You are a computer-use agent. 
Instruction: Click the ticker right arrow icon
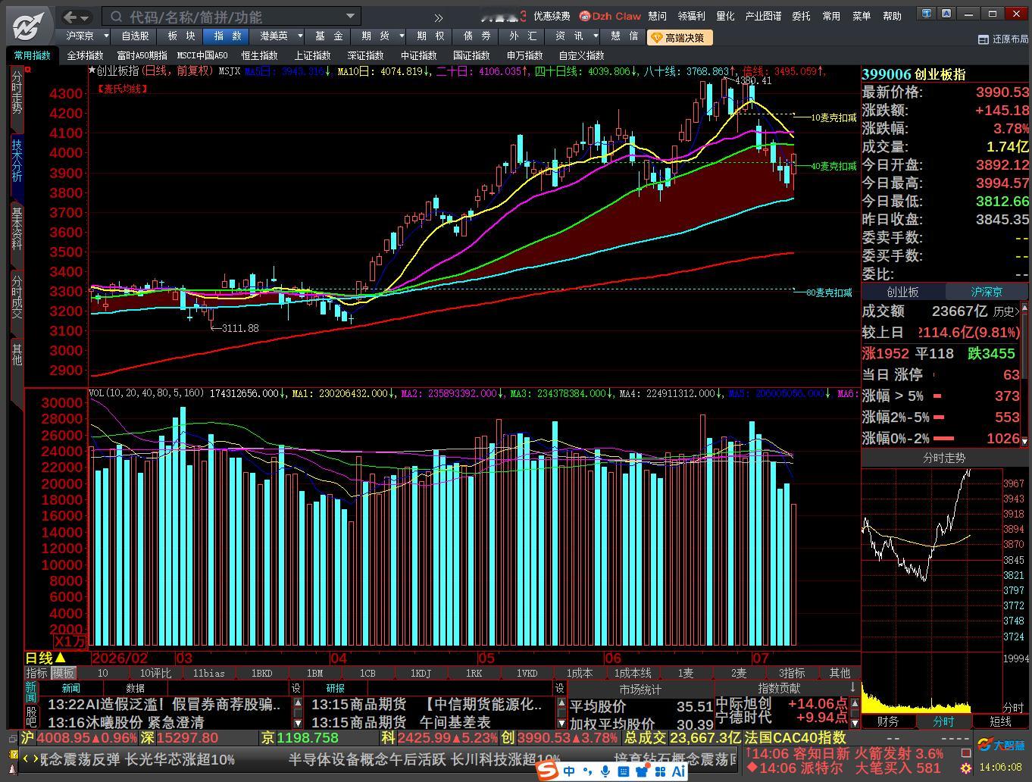pyautogui.click(x=36, y=758)
